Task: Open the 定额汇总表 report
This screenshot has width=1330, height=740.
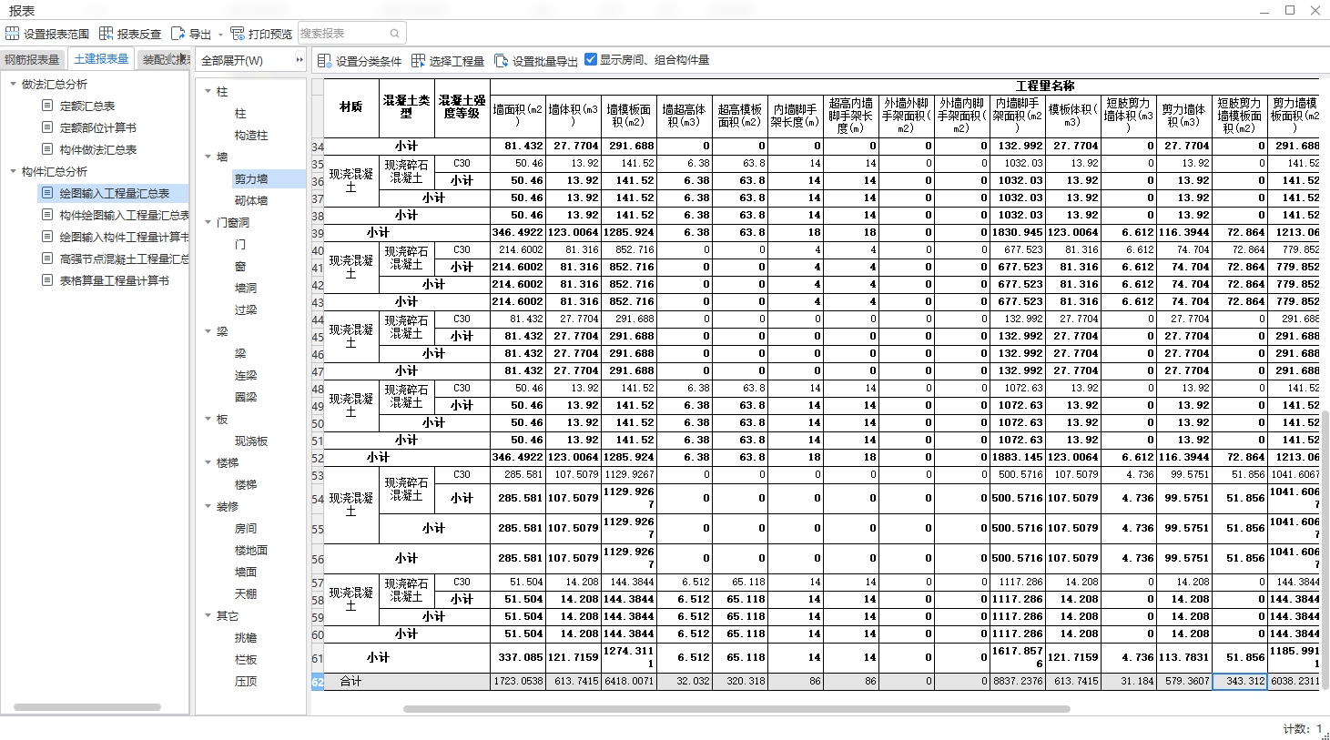Action: [x=87, y=106]
